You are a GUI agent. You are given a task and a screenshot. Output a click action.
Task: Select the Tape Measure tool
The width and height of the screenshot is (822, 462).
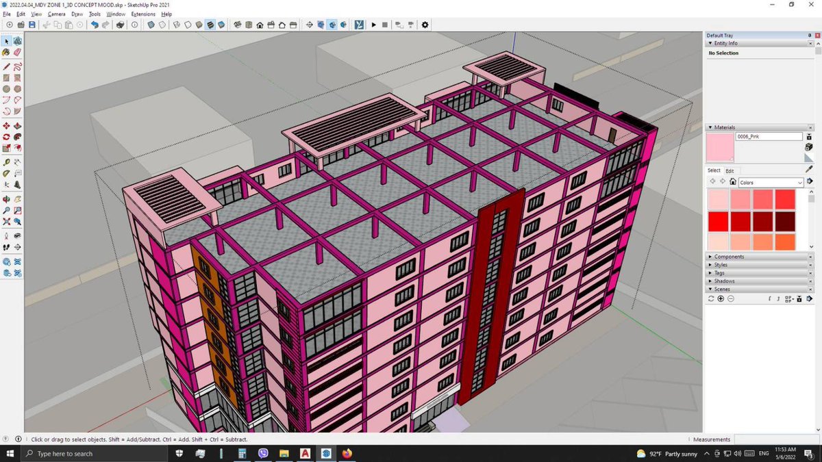point(6,162)
